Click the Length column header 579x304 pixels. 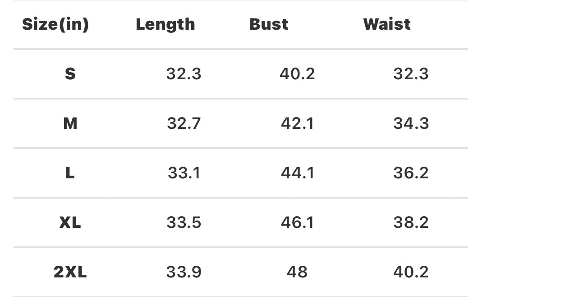click(x=165, y=24)
